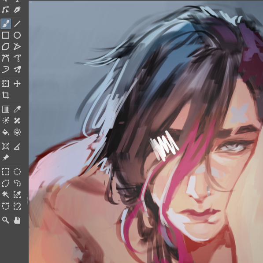Pick the Freehand Selection tool
Image resolution: width=263 pixels, height=263 pixels.
click(17, 183)
